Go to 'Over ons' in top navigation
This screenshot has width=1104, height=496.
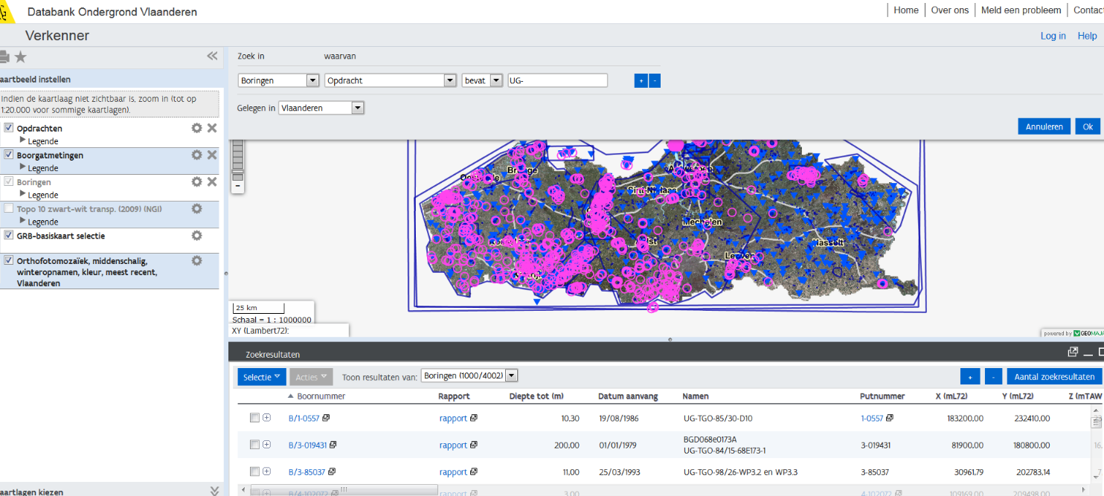pos(949,10)
